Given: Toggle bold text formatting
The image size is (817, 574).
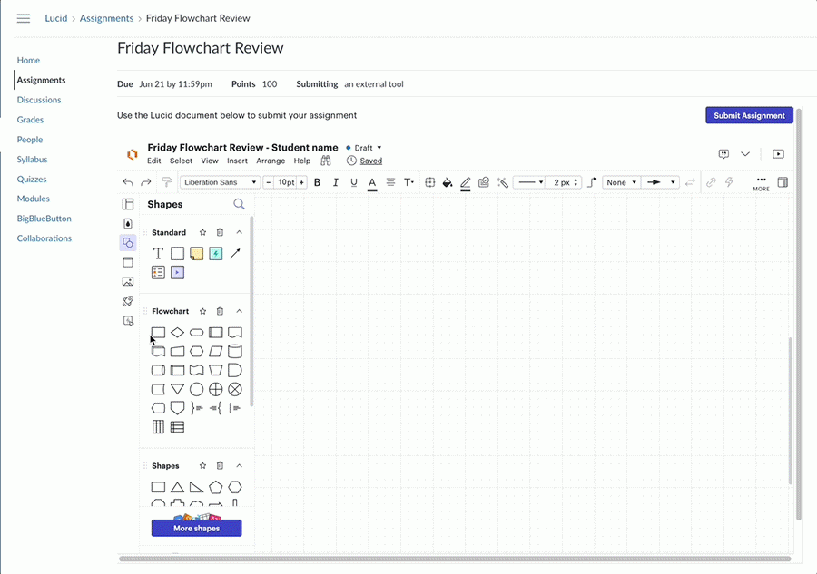Looking at the screenshot, I should [317, 182].
